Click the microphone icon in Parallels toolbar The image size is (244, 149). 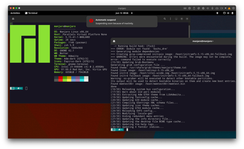(212, 8)
